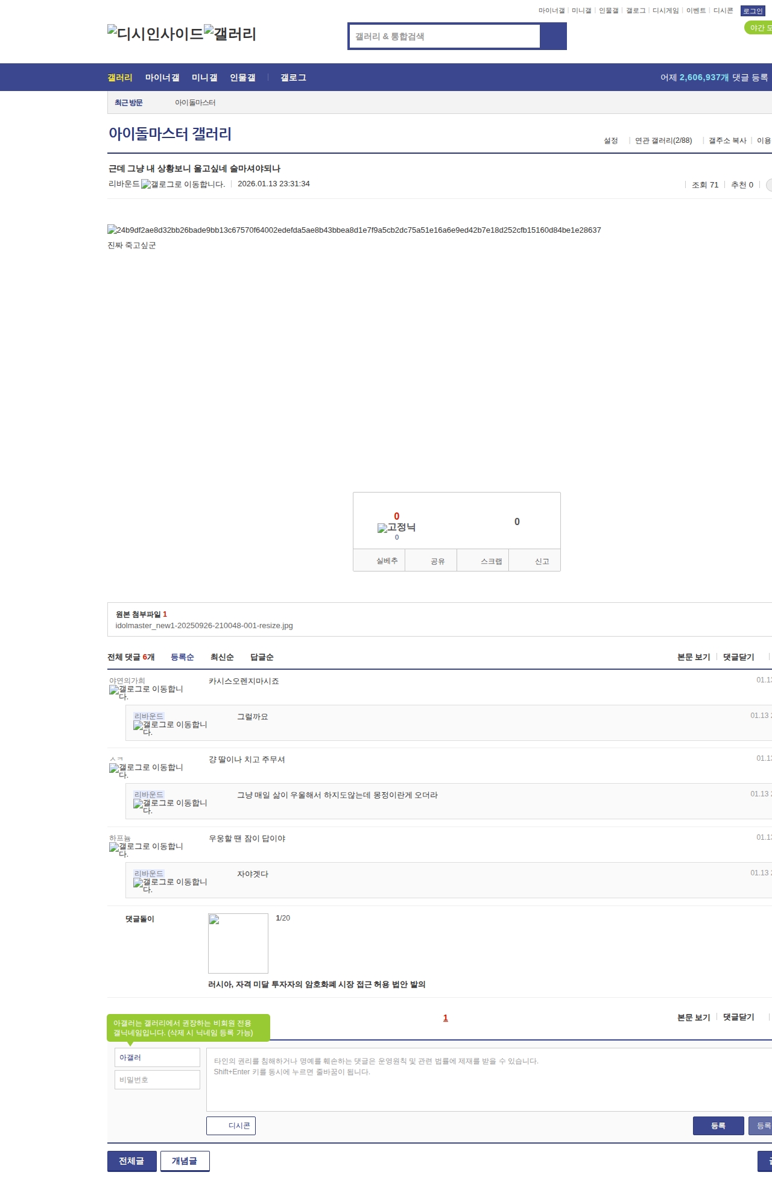Collapse comments with top 댓글닫기
This screenshot has height=1181, width=772.
click(738, 657)
